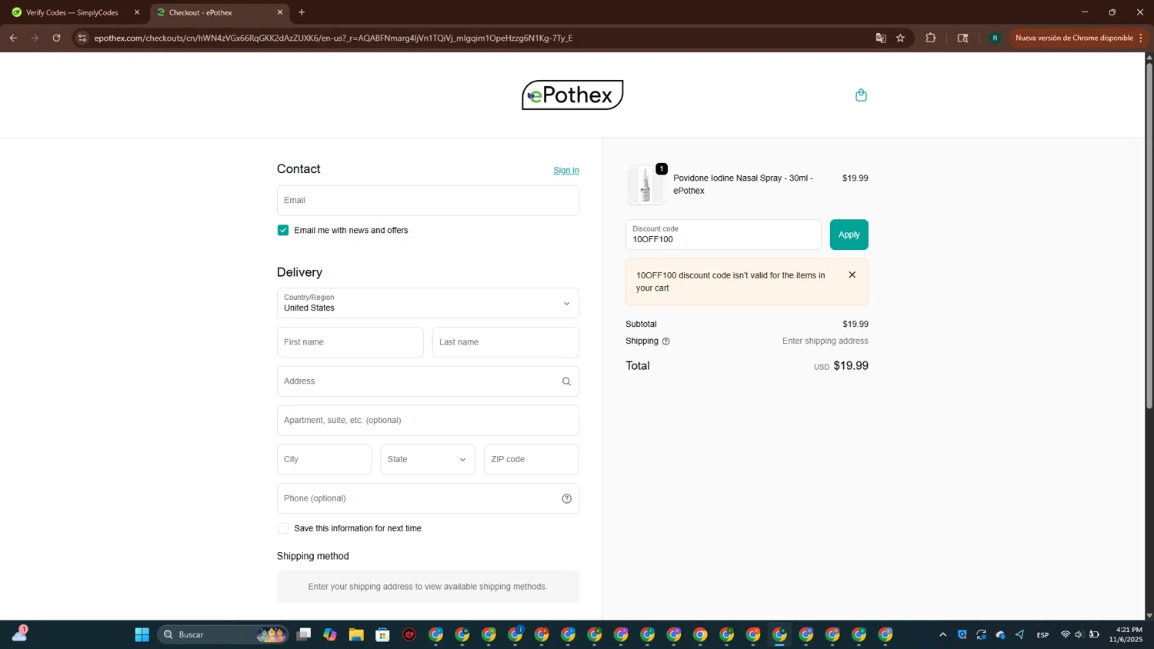This screenshot has width=1154, height=649.
Task: Focus the Email input field
Action: 428,200
